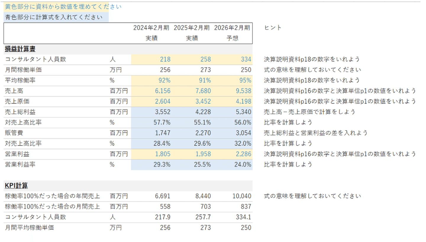Select the gross profit cell 3,552

(151, 112)
